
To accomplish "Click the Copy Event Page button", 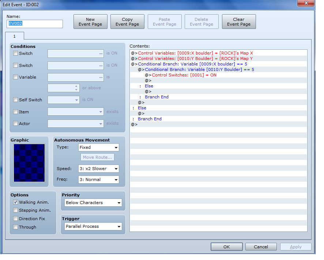I will (127, 22).
